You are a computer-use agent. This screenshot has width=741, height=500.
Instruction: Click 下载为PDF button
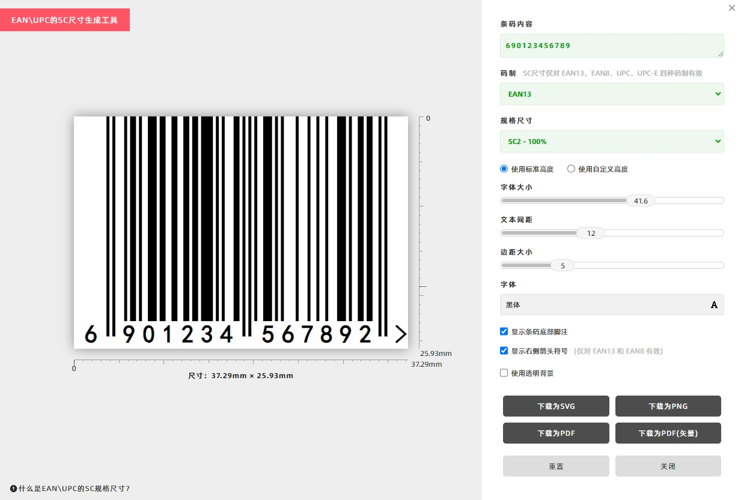click(556, 433)
